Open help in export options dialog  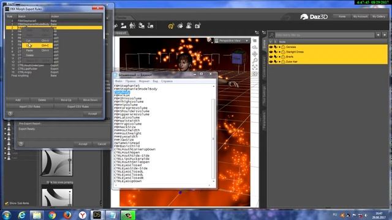(21, 144)
